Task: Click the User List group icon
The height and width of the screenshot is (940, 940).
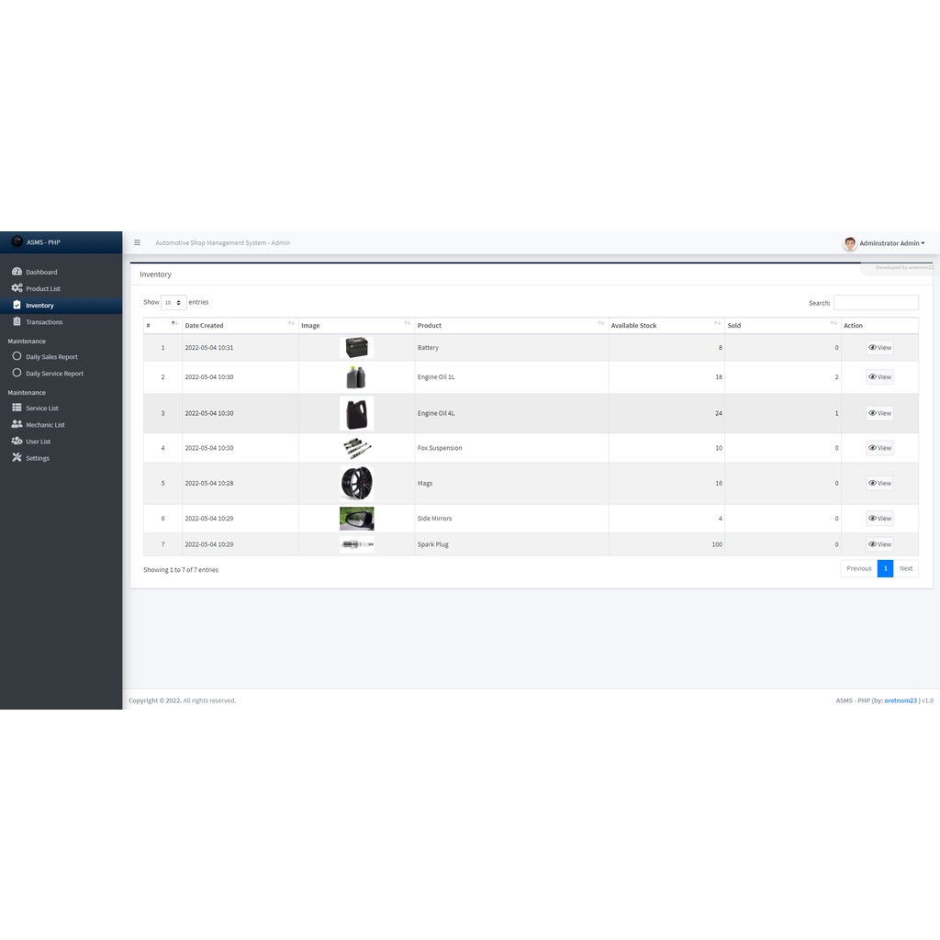Action: click(x=17, y=442)
